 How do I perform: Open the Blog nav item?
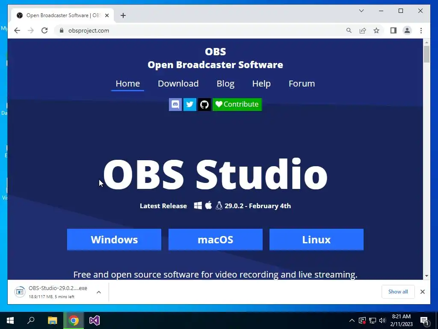click(x=225, y=84)
